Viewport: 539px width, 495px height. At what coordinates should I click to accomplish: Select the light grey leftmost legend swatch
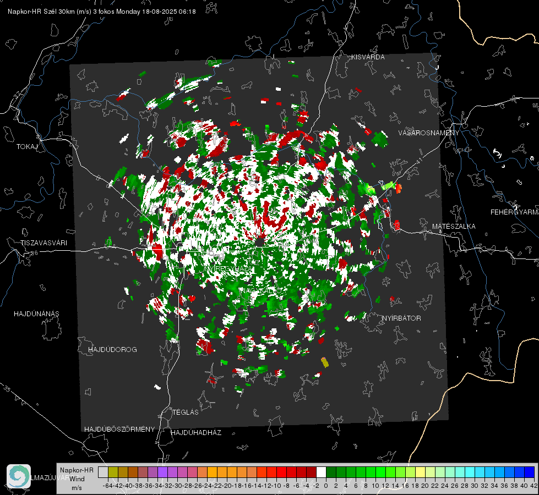tap(103, 472)
